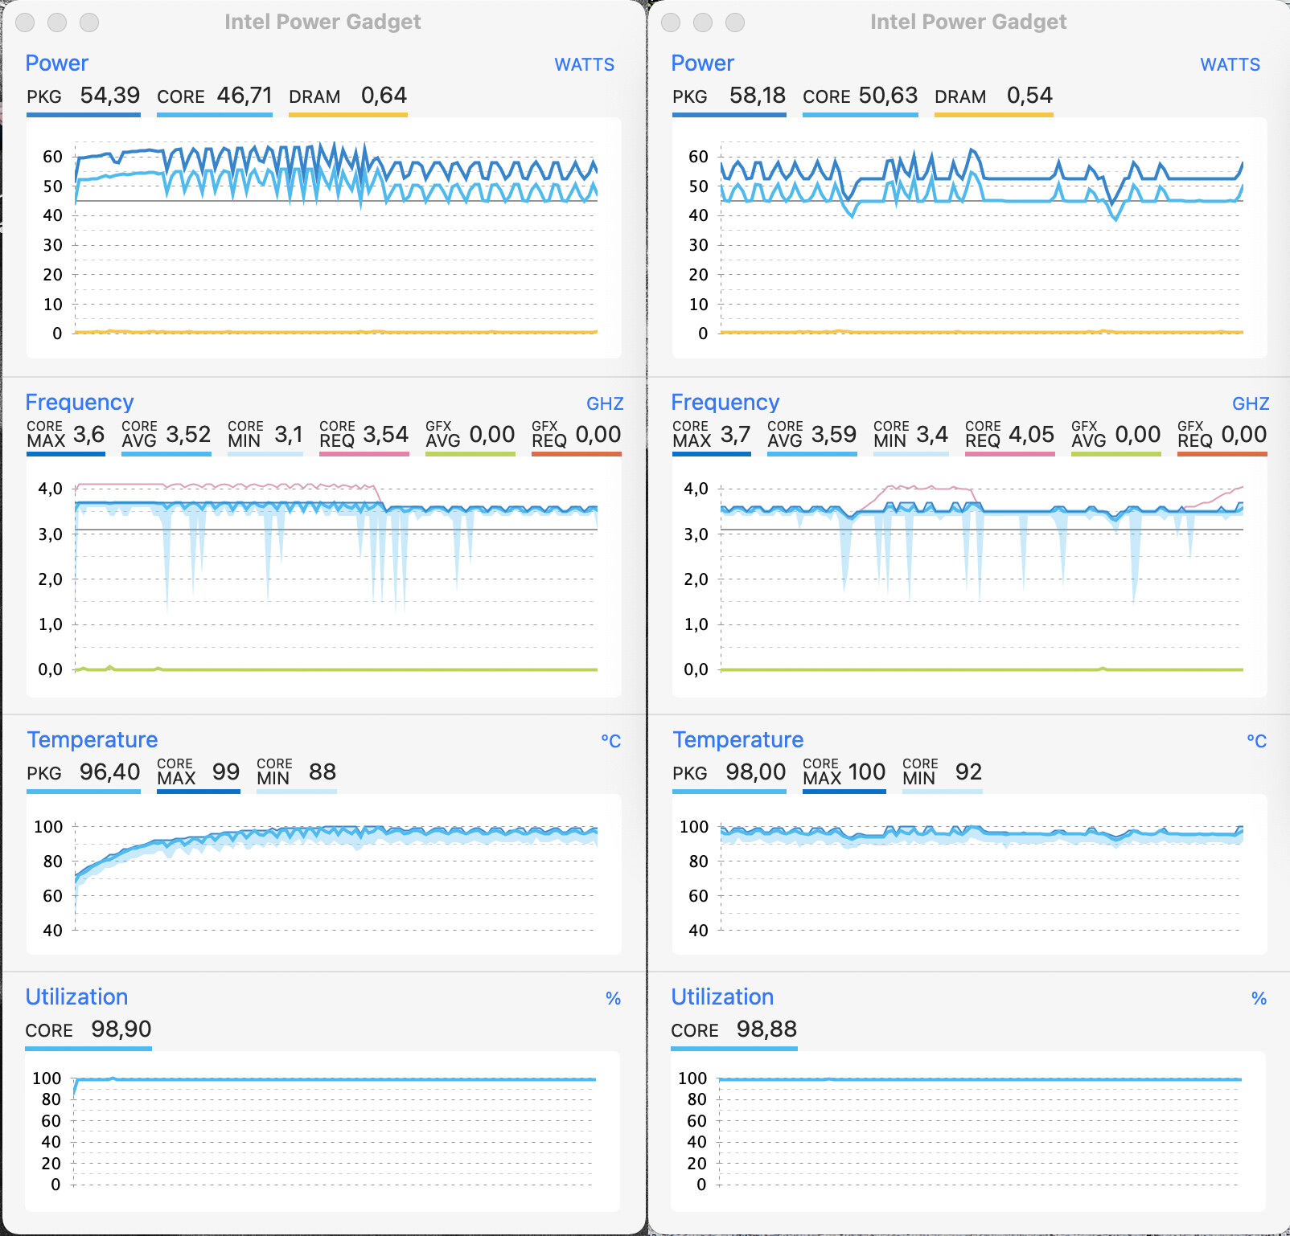Click the GHZ unit label in right window
1290x1236 pixels.
click(x=1251, y=404)
